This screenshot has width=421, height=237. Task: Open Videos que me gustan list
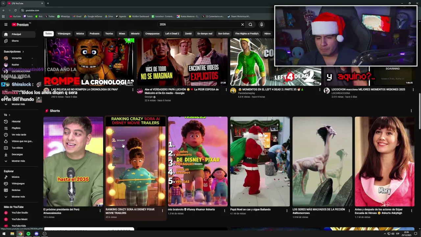(20, 141)
